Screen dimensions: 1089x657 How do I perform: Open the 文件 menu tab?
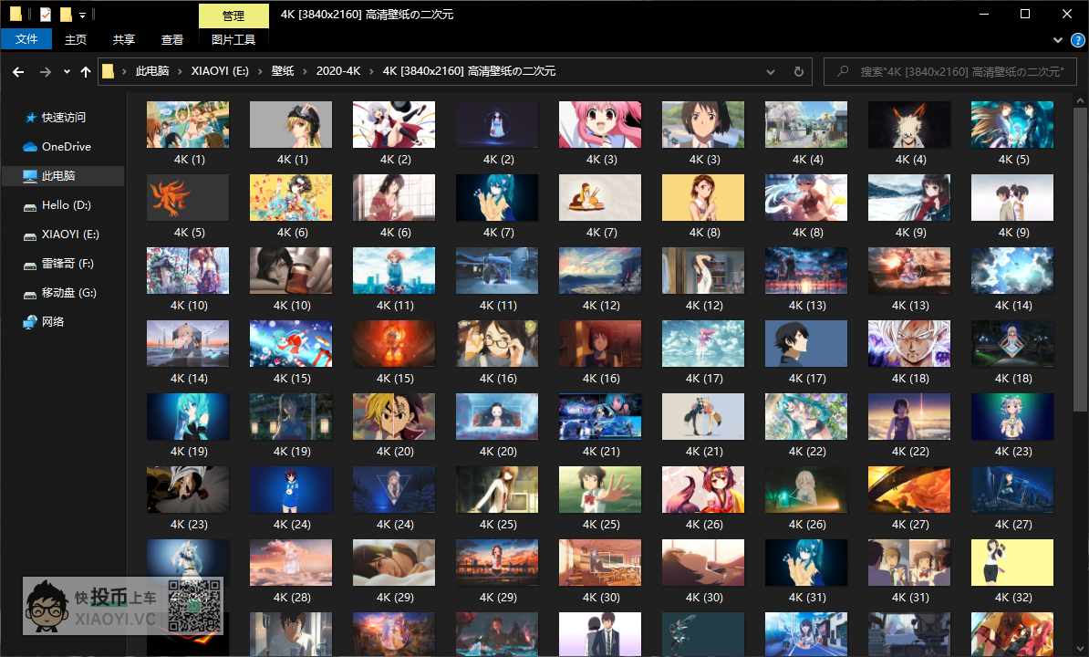tap(26, 39)
